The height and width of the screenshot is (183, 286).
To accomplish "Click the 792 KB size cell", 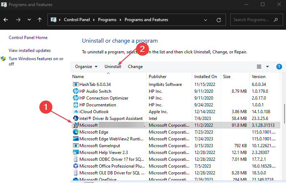I will [240, 145].
